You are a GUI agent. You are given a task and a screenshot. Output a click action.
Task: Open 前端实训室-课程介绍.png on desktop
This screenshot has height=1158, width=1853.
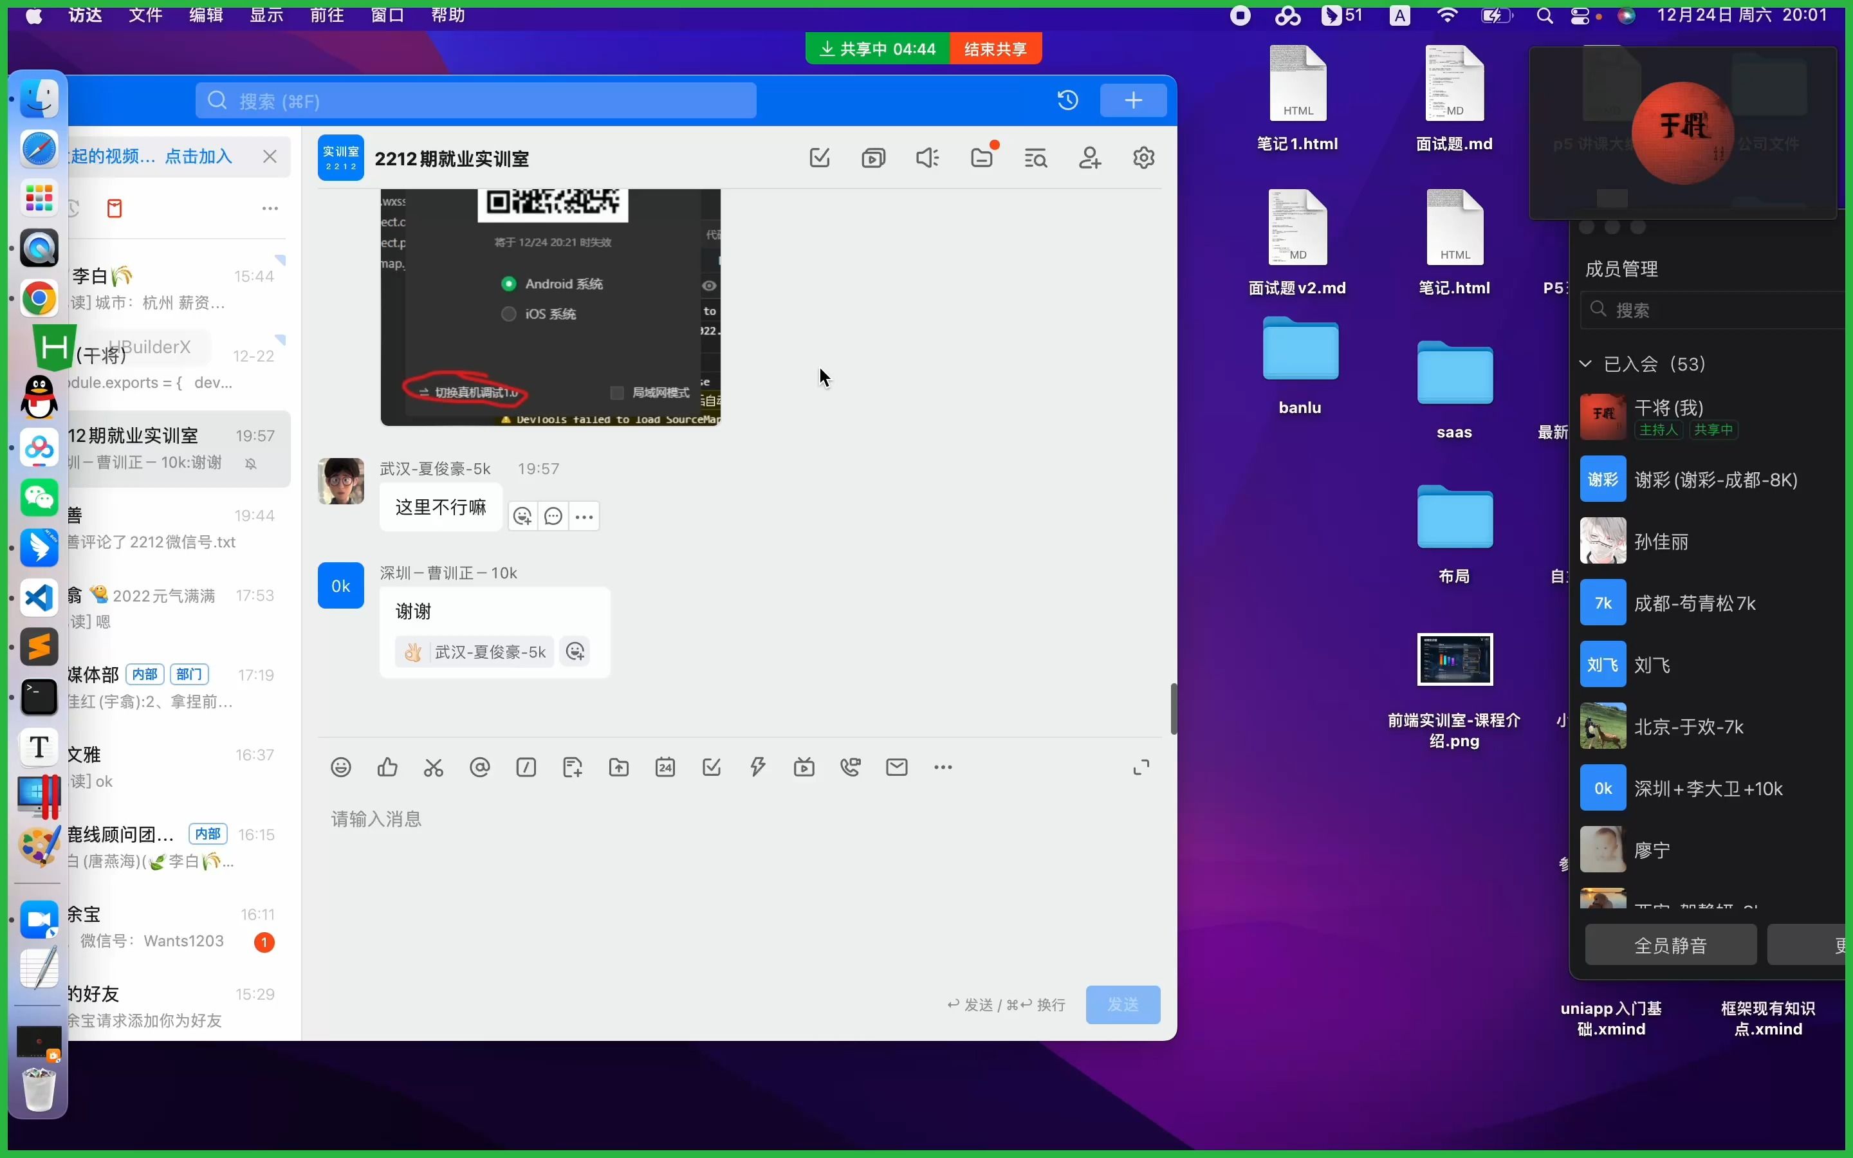(1454, 691)
